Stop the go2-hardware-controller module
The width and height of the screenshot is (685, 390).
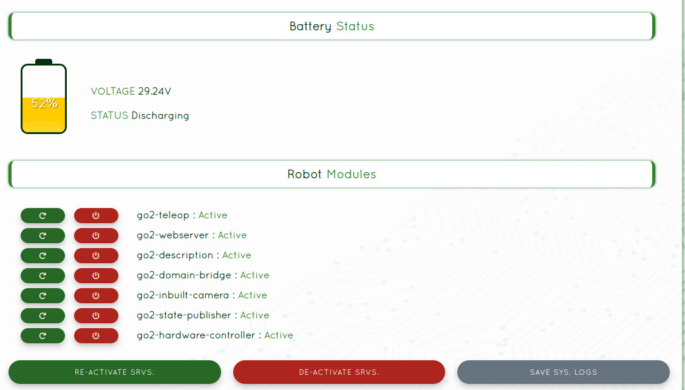pyautogui.click(x=96, y=335)
